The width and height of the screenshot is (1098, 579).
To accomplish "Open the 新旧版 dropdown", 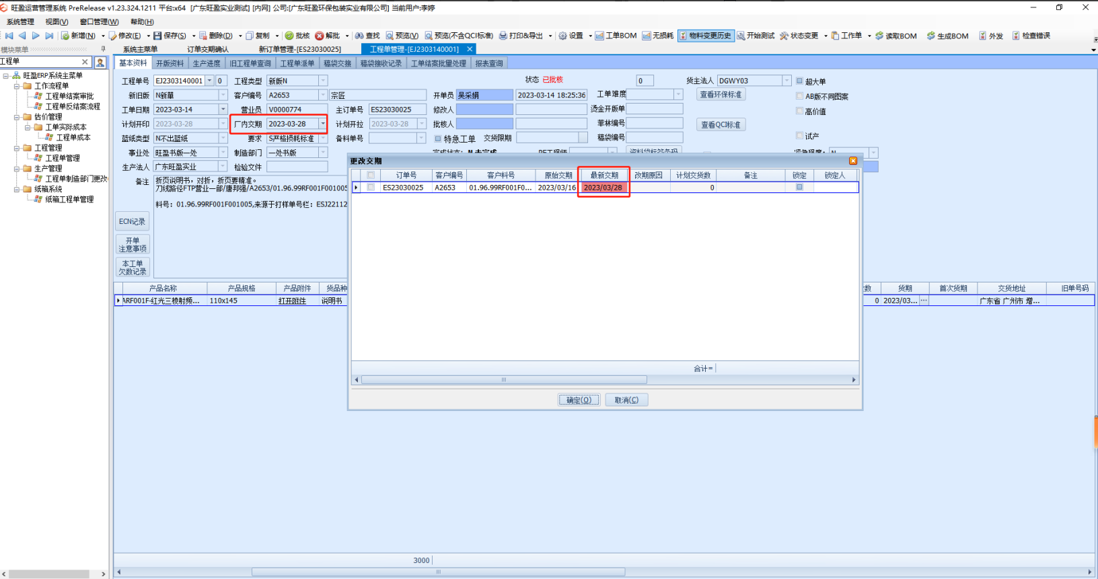I will pos(223,95).
